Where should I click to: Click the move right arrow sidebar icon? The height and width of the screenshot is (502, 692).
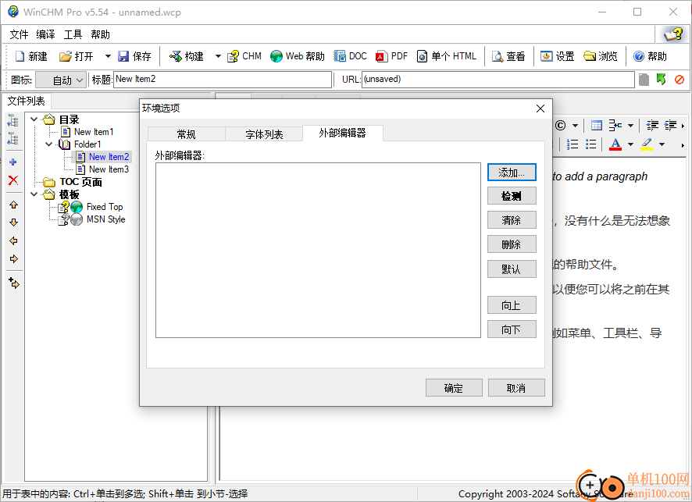tap(14, 259)
